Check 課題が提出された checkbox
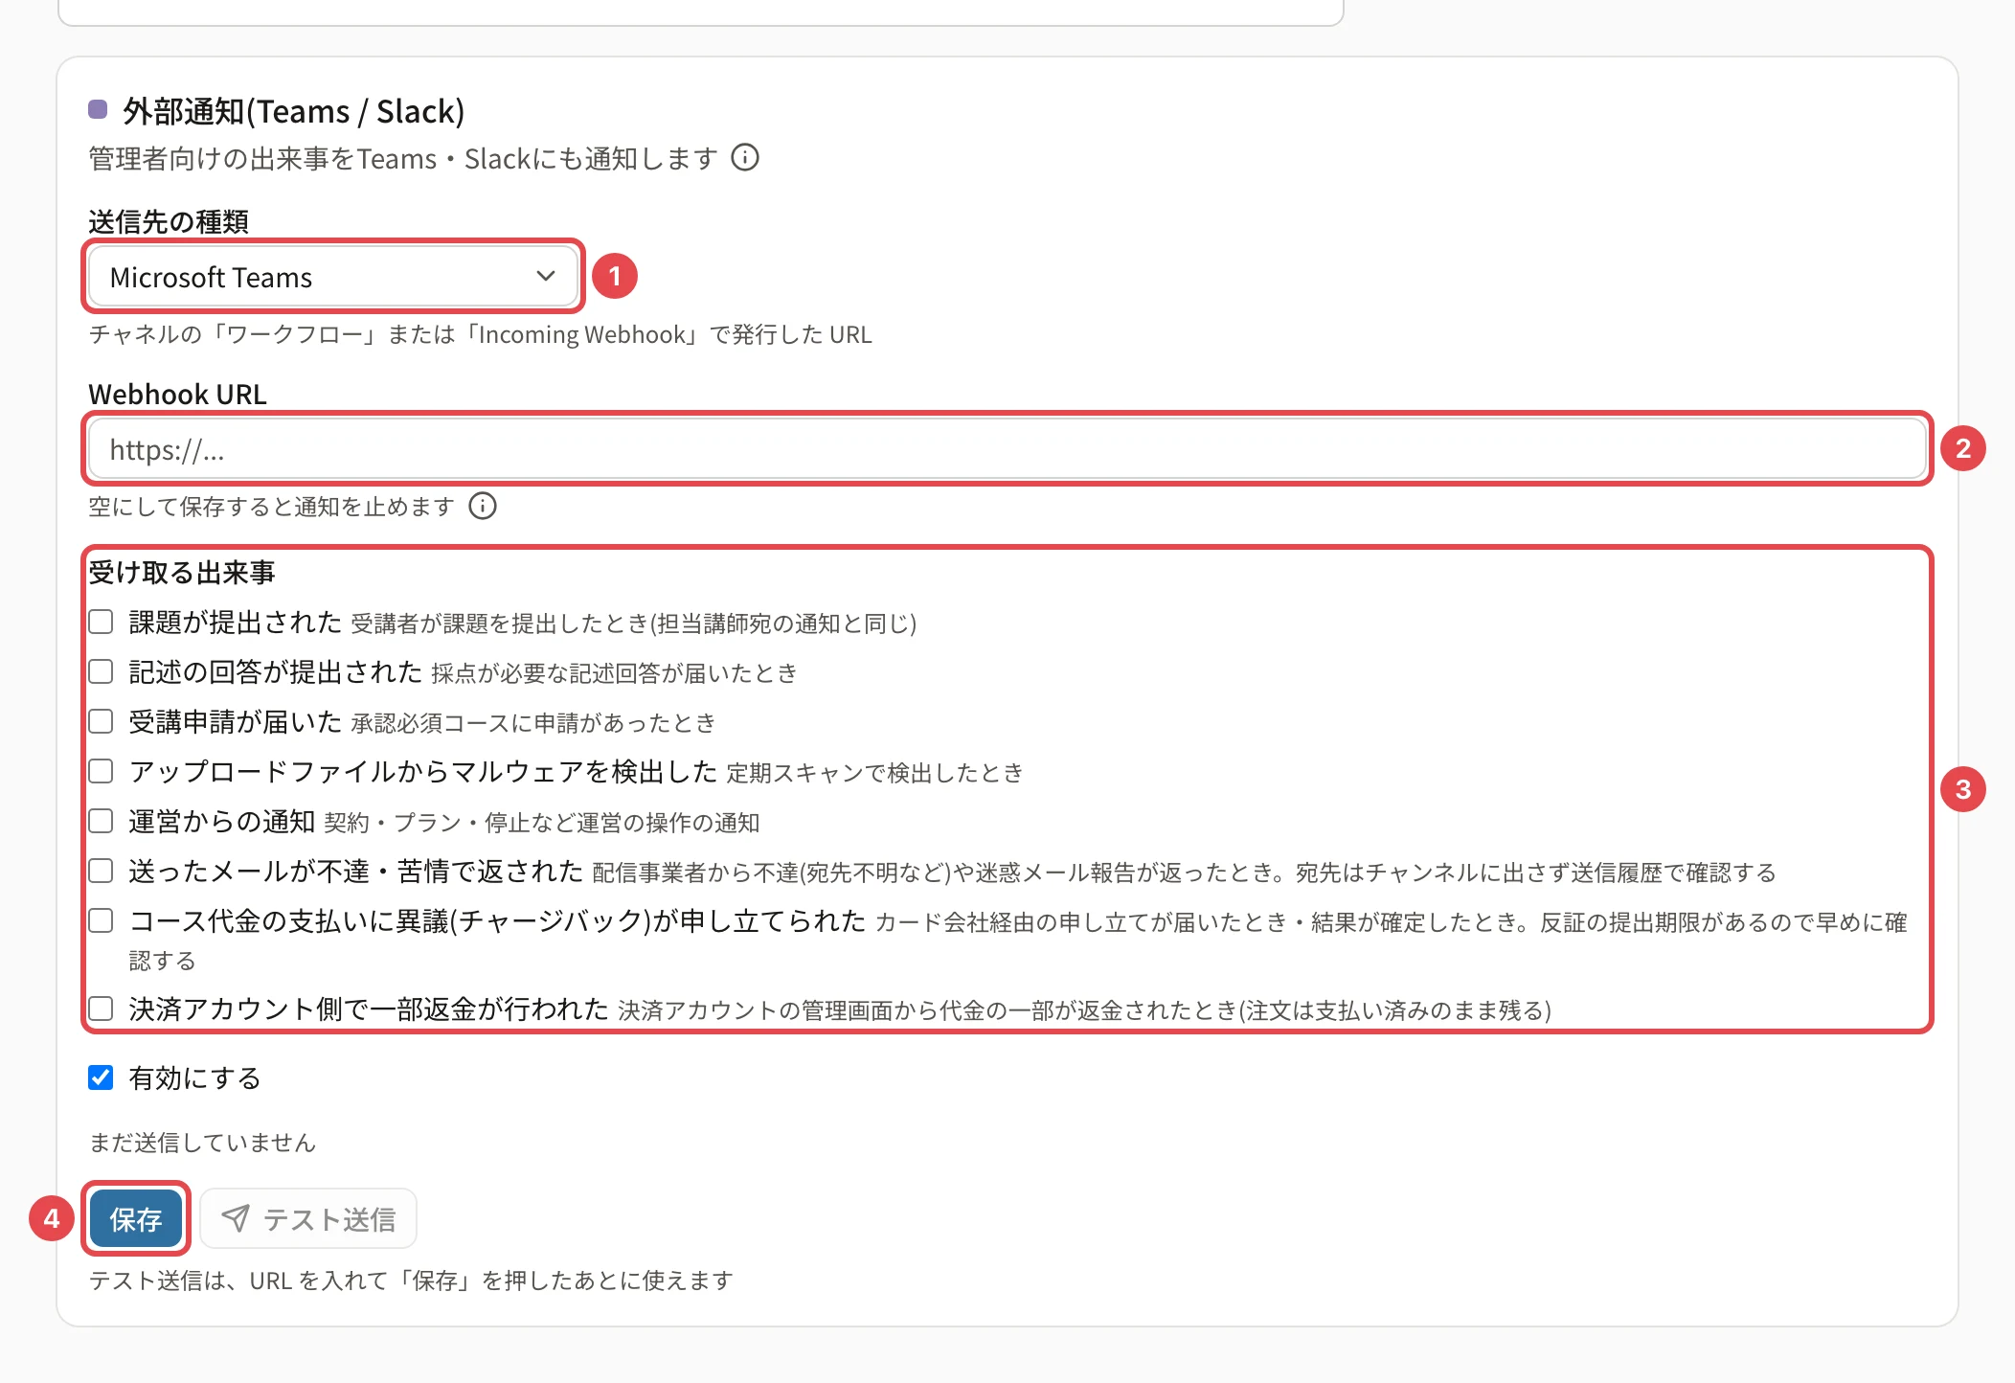 click(101, 623)
